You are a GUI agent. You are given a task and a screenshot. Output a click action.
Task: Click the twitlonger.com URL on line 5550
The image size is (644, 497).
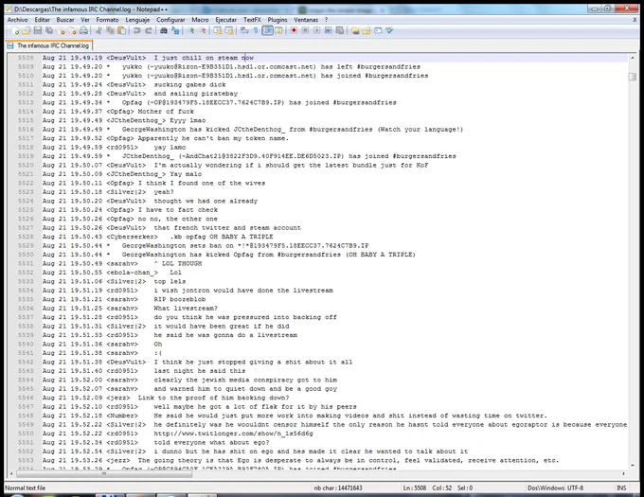click(x=233, y=434)
